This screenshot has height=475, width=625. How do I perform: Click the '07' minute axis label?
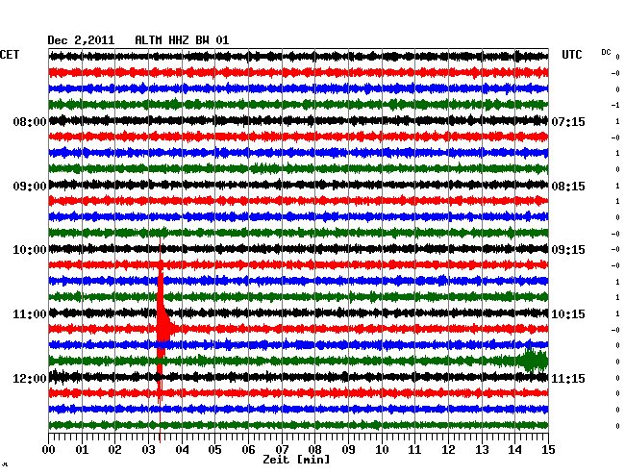click(282, 450)
